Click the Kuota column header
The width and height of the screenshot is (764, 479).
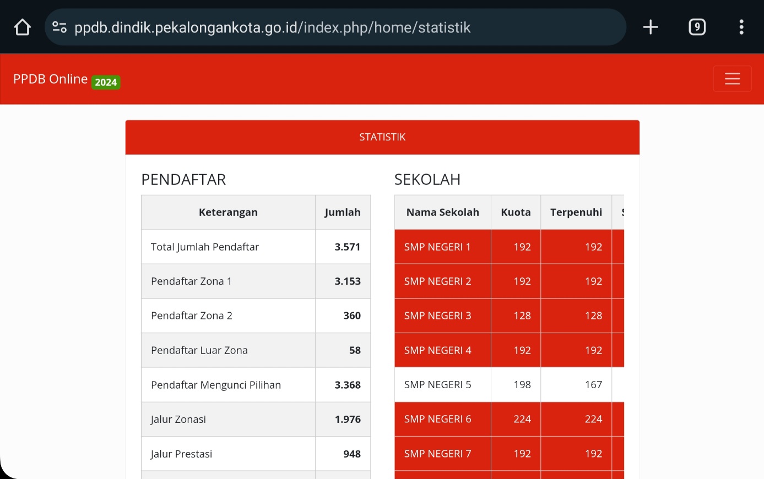point(516,213)
